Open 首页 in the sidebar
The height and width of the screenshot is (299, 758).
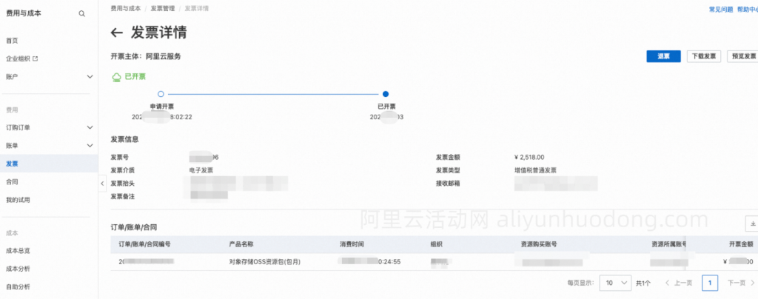13,41
